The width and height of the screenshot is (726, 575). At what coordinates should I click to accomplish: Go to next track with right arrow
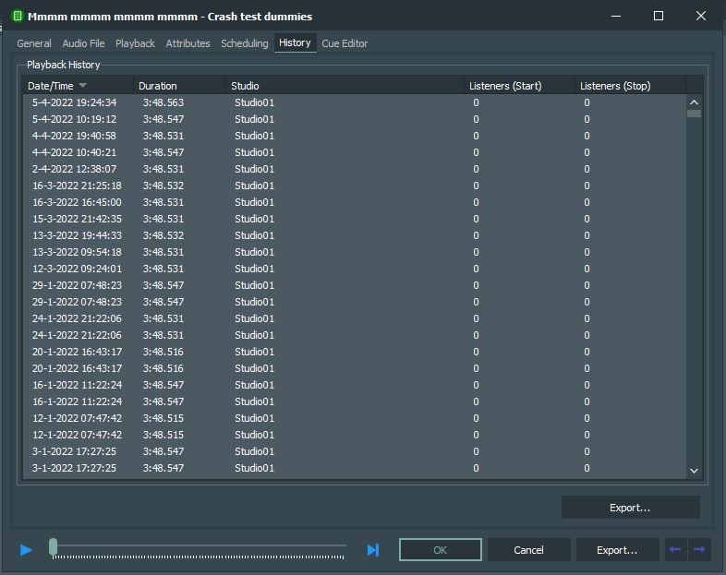[x=699, y=550]
